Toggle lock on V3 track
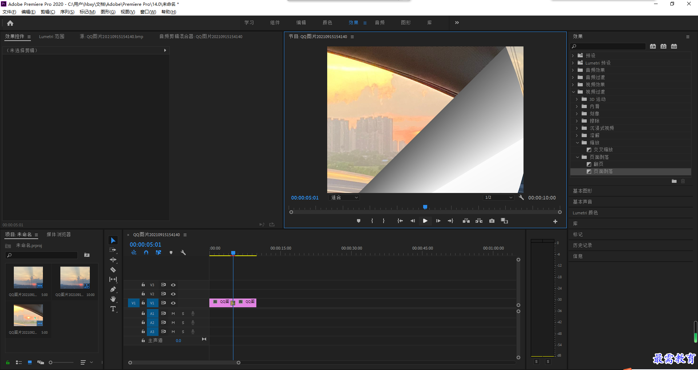Viewport: 698px width, 370px height. click(143, 285)
